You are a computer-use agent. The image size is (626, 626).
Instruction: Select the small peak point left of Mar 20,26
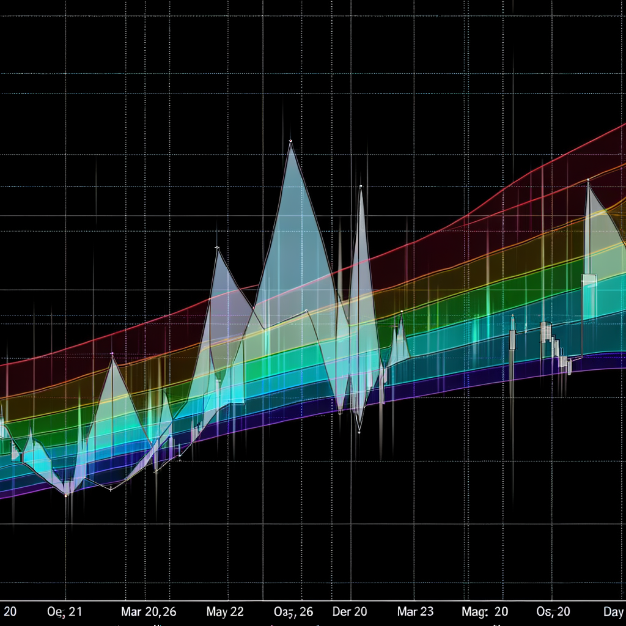pyautogui.click(x=112, y=354)
